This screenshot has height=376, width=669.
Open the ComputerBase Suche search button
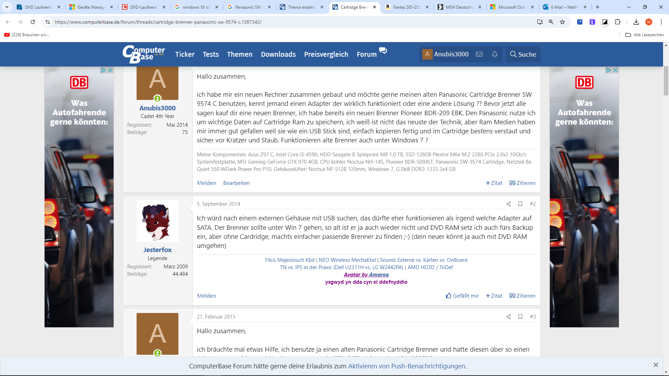523,54
